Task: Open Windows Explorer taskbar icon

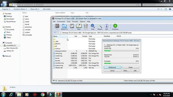Action: [19, 95]
